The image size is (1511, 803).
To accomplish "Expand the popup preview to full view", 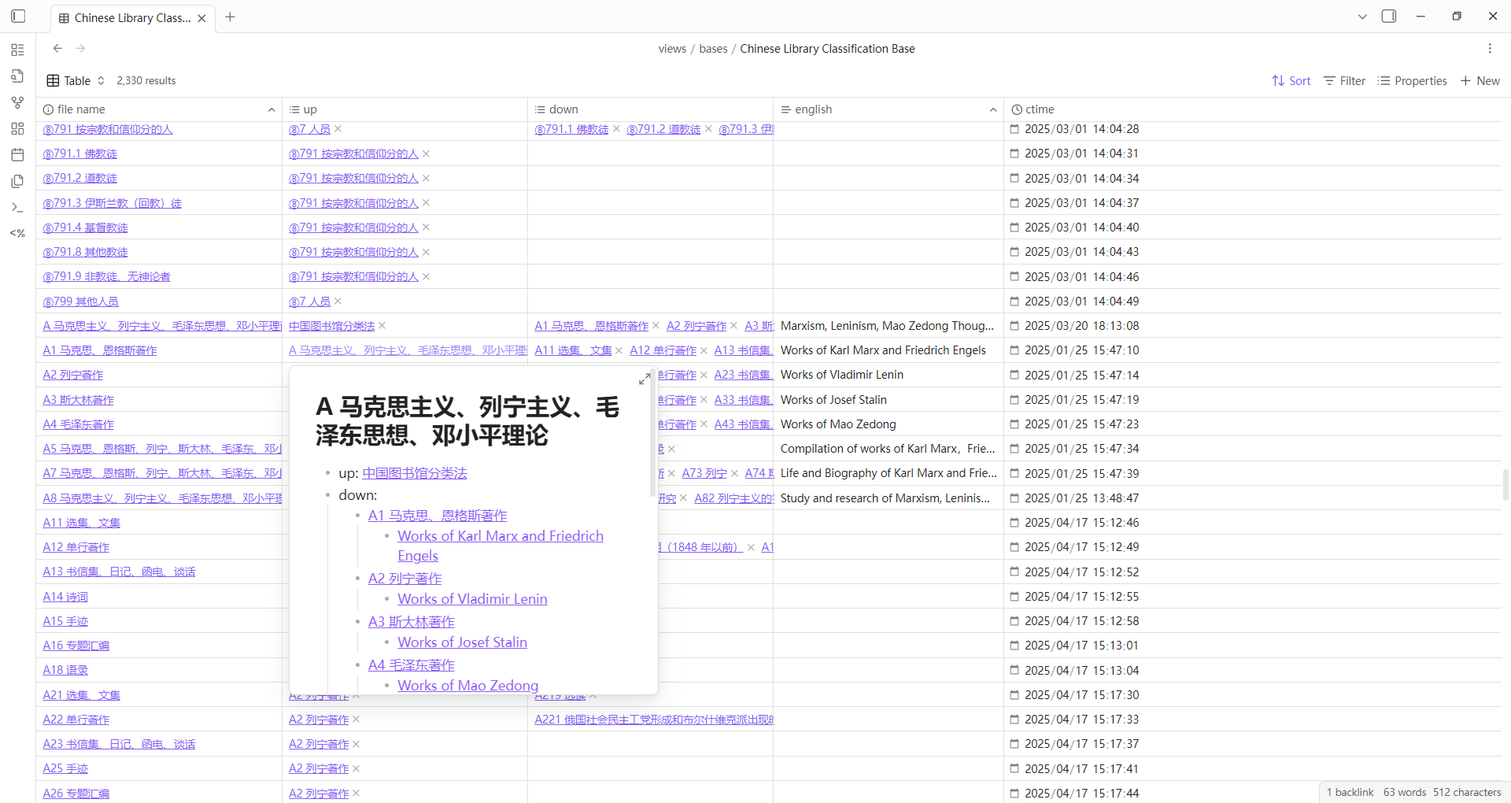I will click(645, 379).
